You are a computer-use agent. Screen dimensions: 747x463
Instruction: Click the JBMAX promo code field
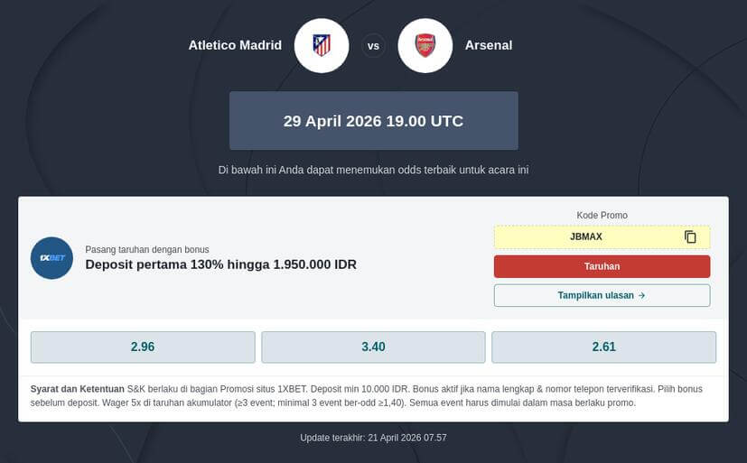(x=586, y=237)
